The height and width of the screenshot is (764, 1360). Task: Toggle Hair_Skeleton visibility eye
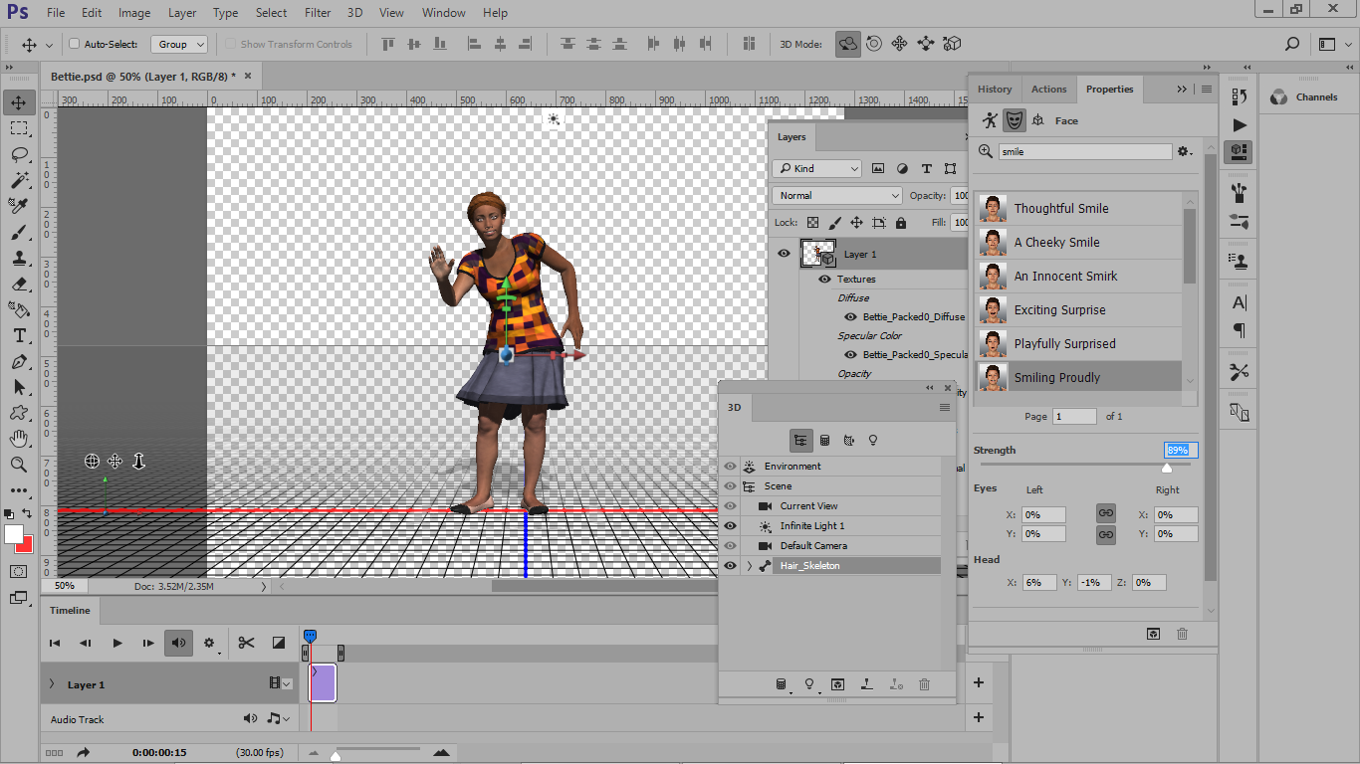730,566
